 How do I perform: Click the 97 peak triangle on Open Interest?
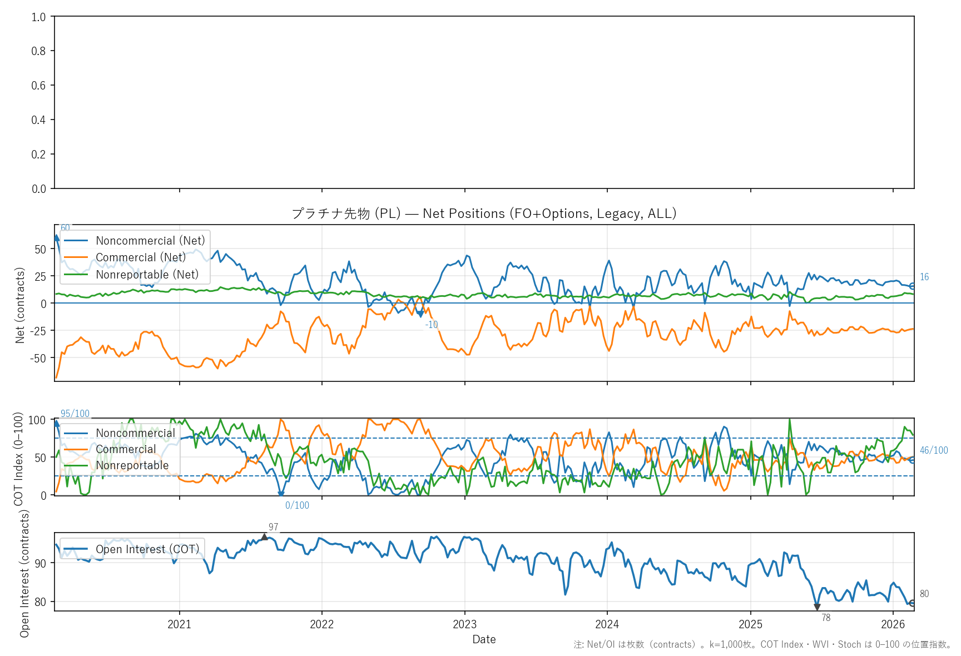[x=264, y=537]
